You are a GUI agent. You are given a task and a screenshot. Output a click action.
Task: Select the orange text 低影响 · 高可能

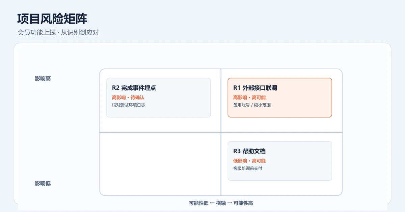(x=249, y=161)
